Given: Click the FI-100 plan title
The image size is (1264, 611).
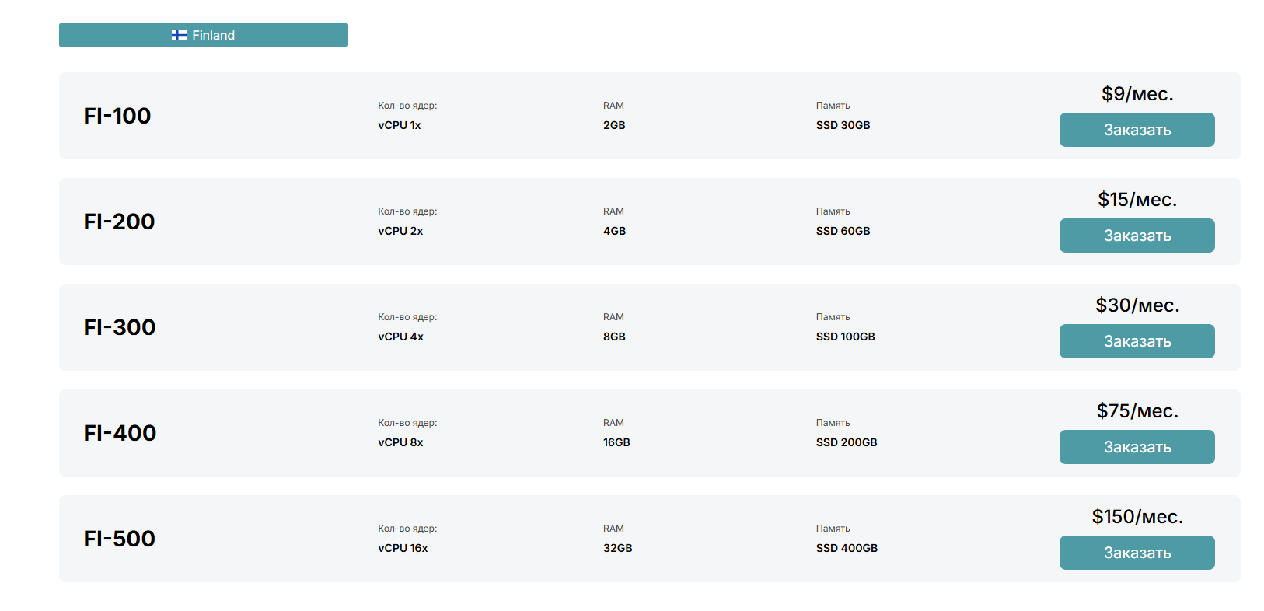Looking at the screenshot, I should coord(117,116).
